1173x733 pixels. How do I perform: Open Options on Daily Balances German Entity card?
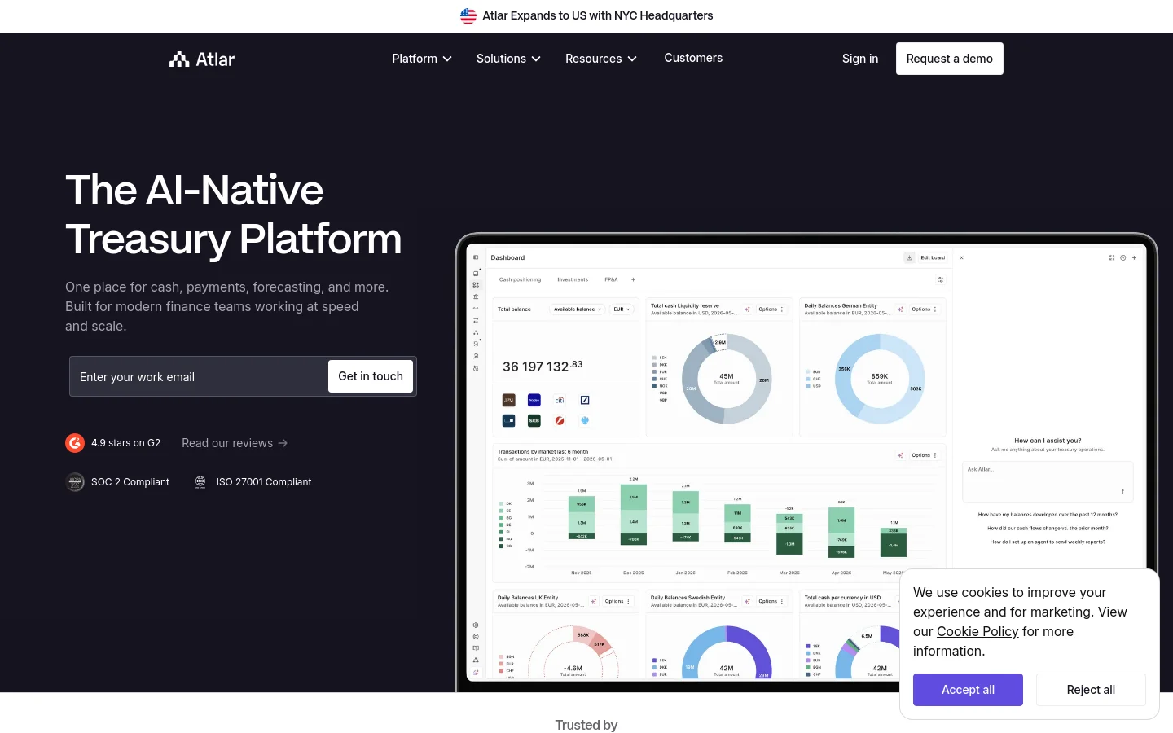(x=924, y=309)
